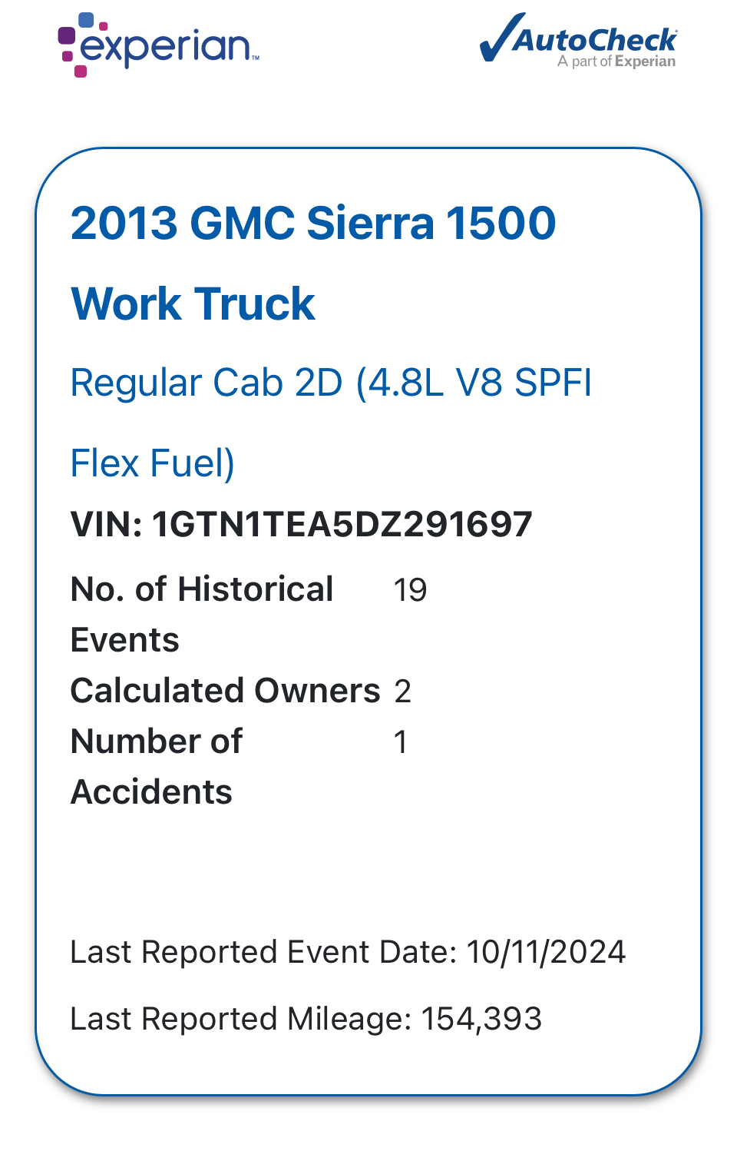Click the accidents count value 1

click(x=400, y=742)
